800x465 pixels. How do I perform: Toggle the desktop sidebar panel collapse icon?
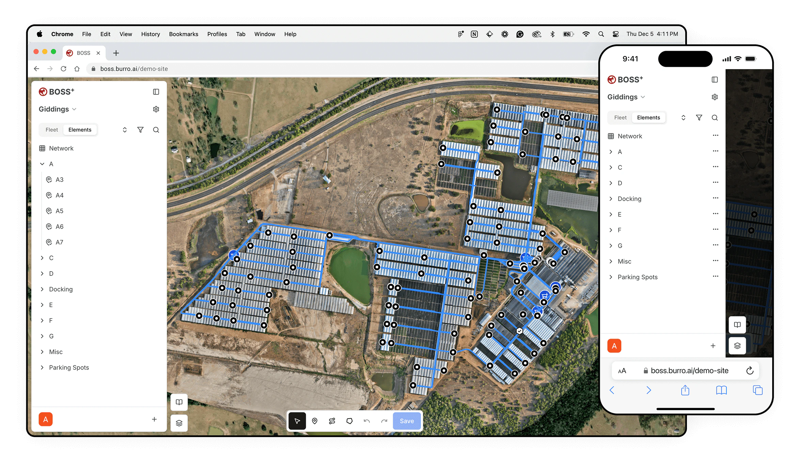(x=156, y=92)
